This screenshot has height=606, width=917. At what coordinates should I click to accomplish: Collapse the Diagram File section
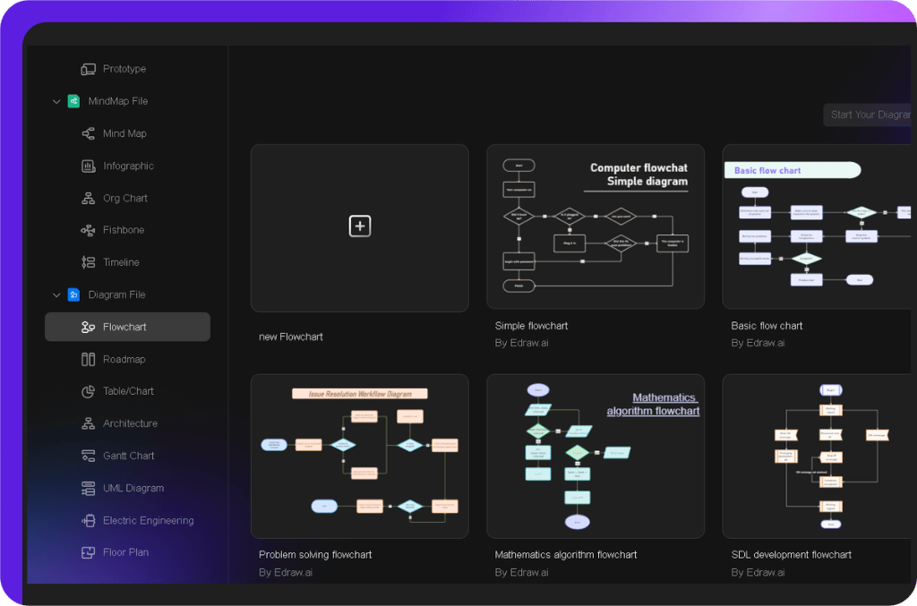point(56,294)
